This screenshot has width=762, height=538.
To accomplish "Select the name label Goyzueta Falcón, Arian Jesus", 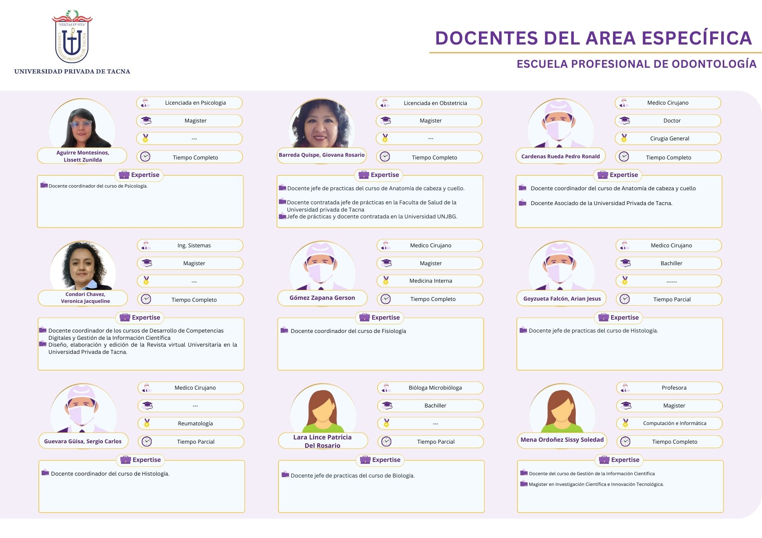I will [562, 299].
